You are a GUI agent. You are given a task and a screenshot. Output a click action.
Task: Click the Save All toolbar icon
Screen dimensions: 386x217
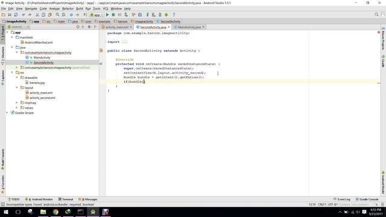(x=10, y=14)
